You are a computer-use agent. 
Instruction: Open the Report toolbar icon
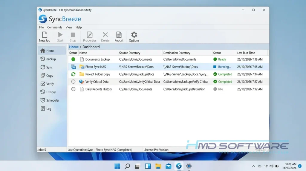pos(119,37)
